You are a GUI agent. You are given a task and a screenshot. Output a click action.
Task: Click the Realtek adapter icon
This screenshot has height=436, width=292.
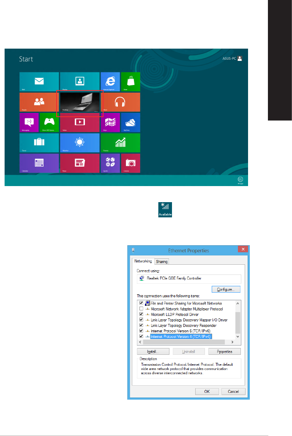(x=142, y=278)
